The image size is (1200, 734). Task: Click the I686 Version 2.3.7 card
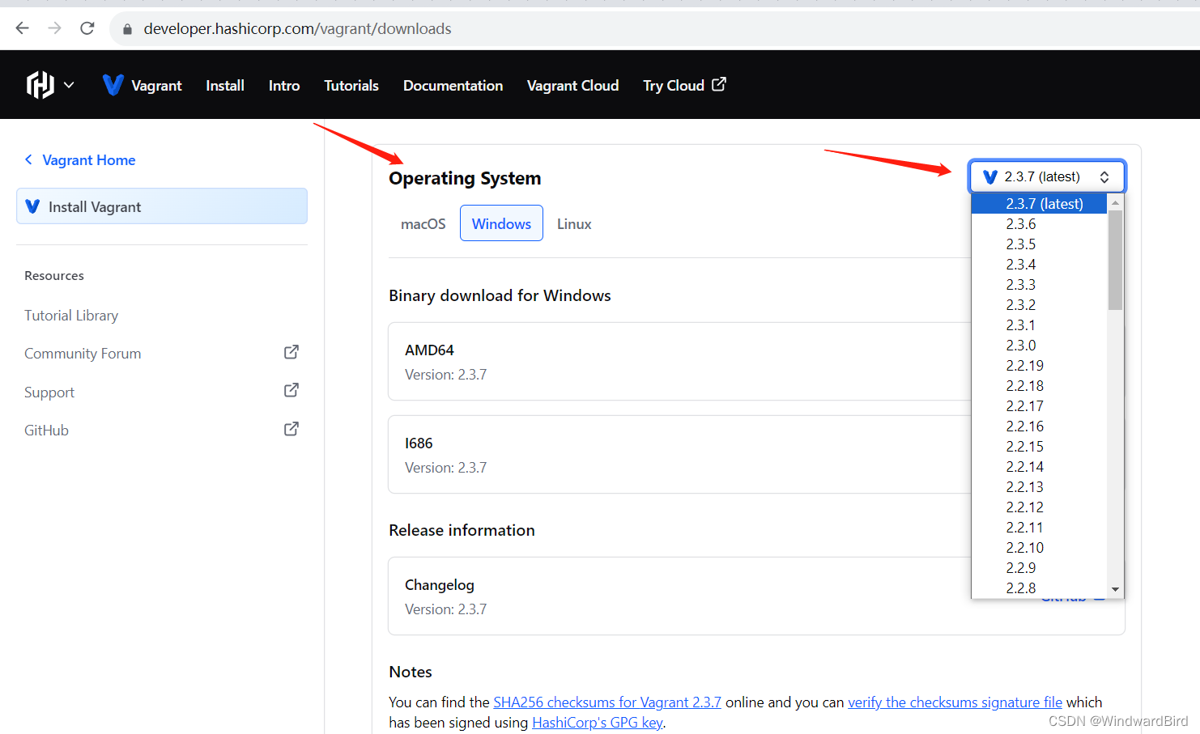679,455
